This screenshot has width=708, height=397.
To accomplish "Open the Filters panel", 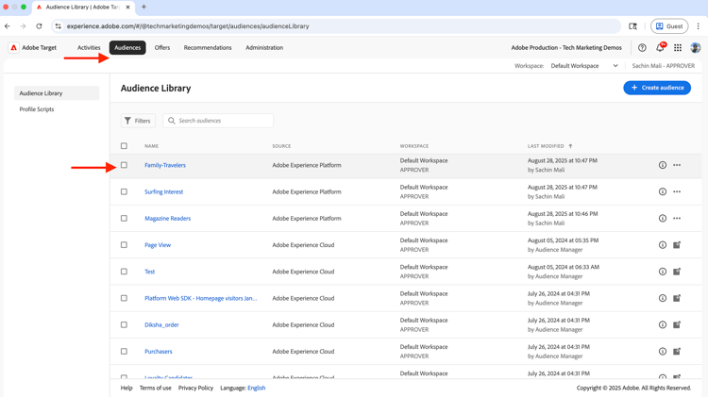I will tap(138, 121).
